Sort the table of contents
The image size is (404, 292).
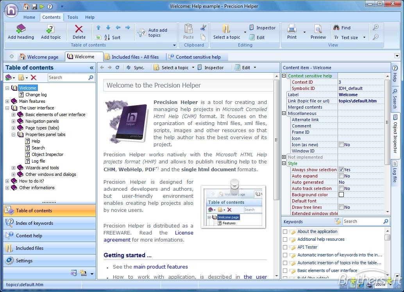(x=113, y=38)
